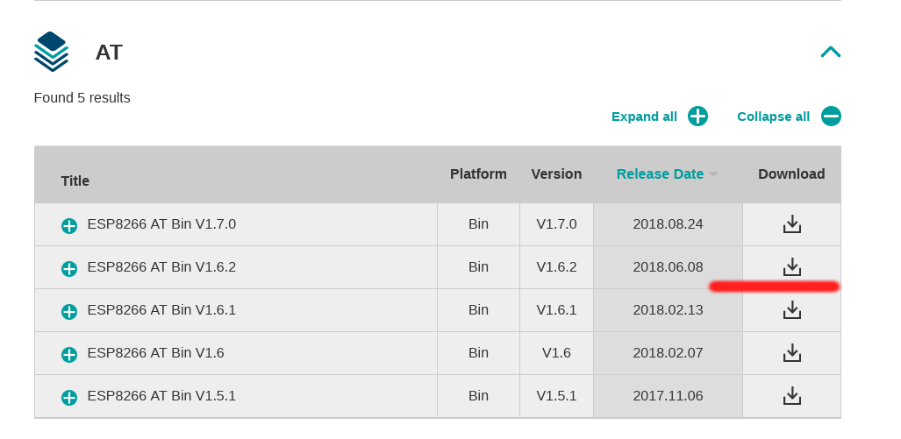Download ESP8266 AT Bin V1.5.1
Image resolution: width=901 pixels, height=439 pixels.
point(792,396)
